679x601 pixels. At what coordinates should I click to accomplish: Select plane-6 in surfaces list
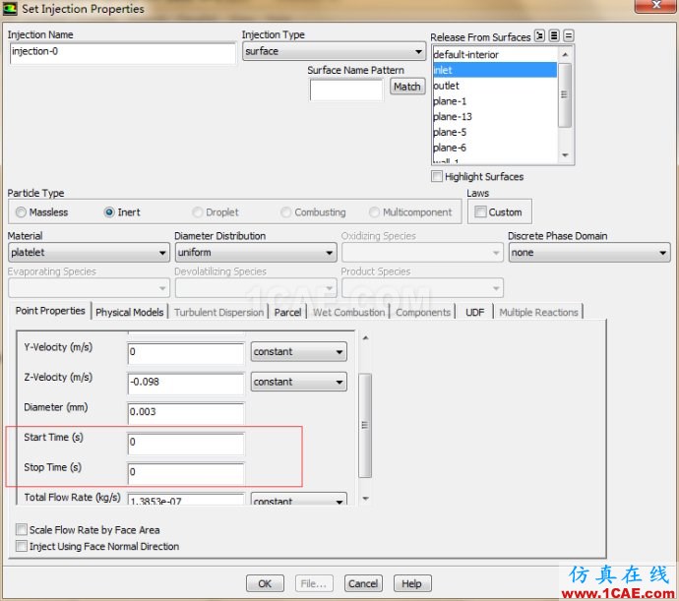point(495,149)
